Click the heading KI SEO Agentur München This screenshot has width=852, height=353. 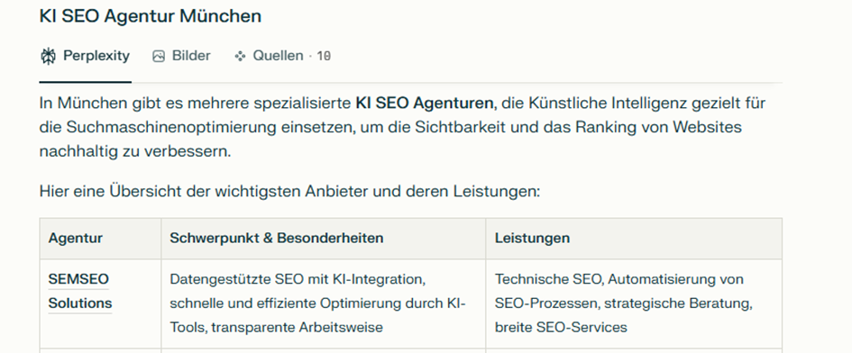(151, 16)
